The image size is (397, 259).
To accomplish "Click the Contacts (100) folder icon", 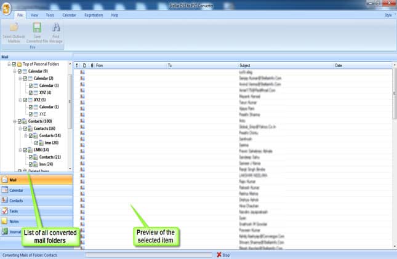I will (25, 121).
